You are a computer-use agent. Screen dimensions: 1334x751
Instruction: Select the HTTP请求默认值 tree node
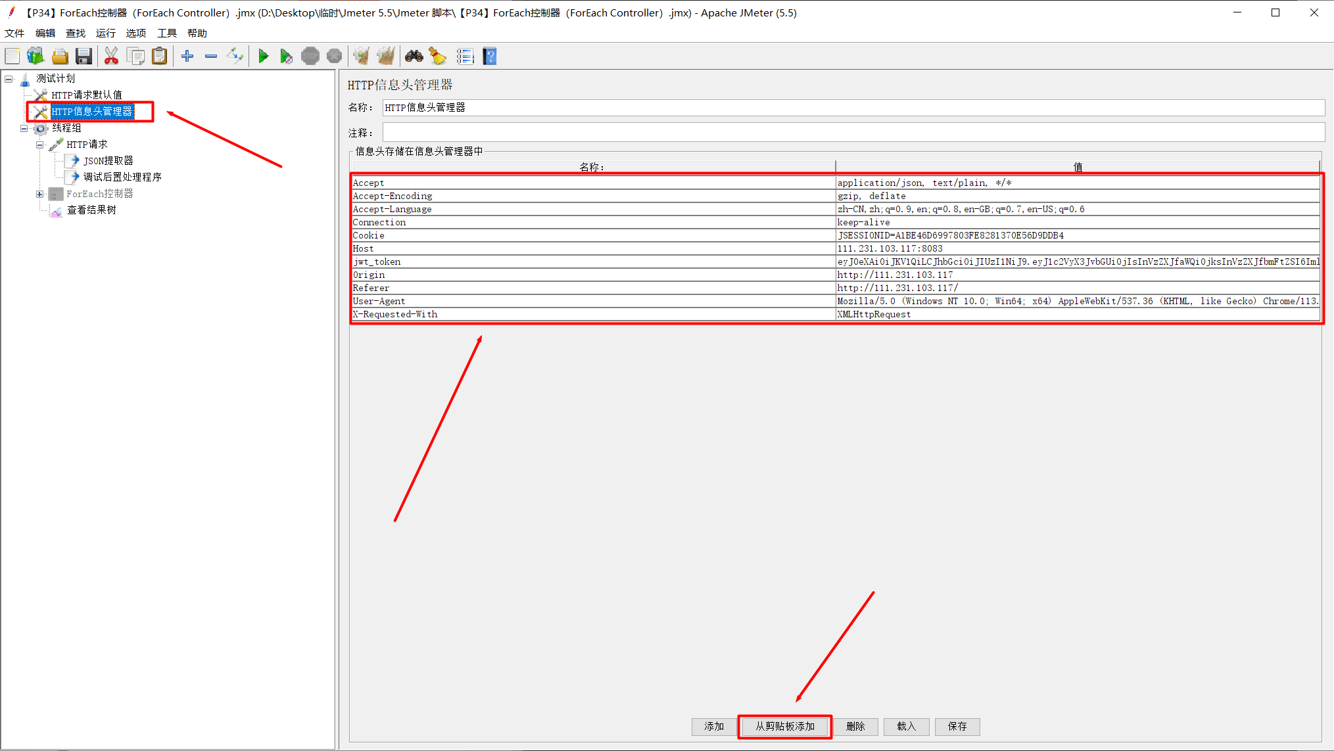pyautogui.click(x=87, y=95)
